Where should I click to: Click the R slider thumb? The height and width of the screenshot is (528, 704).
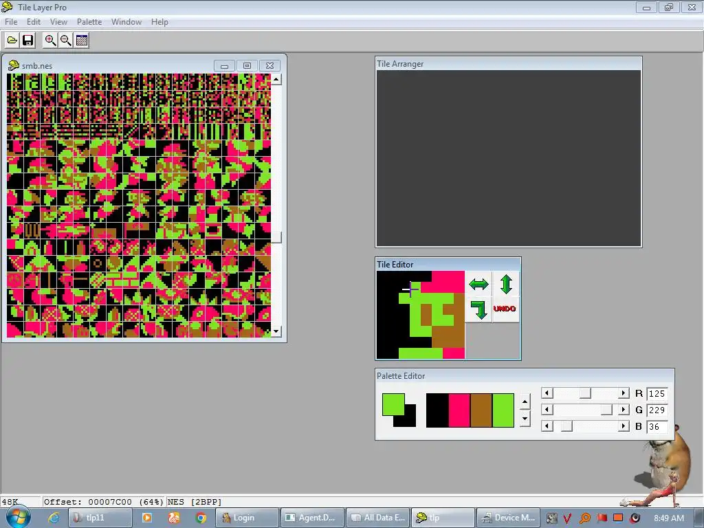(585, 393)
